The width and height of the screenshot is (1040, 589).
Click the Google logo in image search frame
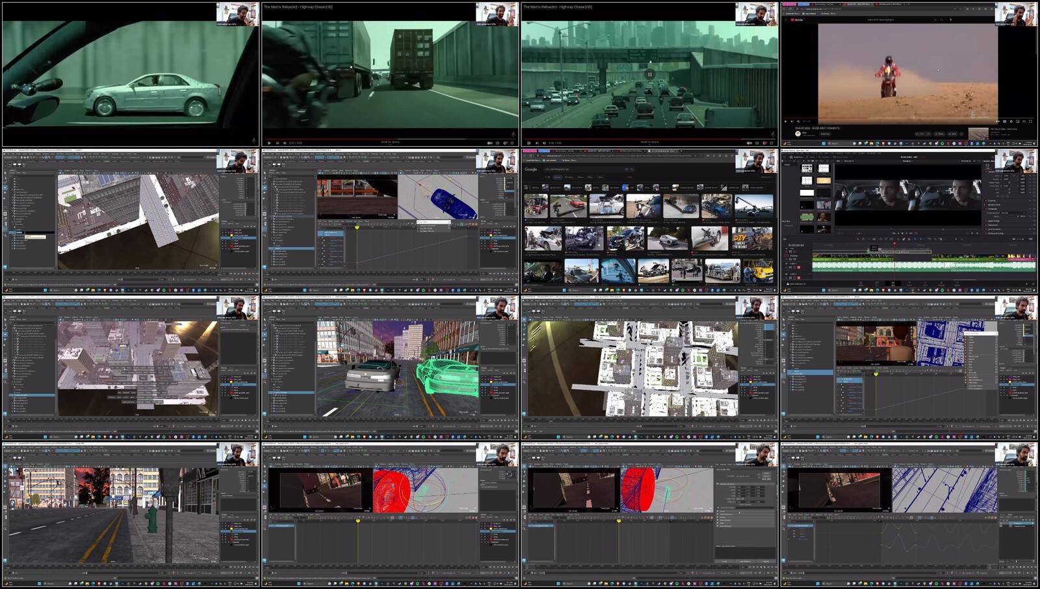click(x=531, y=169)
